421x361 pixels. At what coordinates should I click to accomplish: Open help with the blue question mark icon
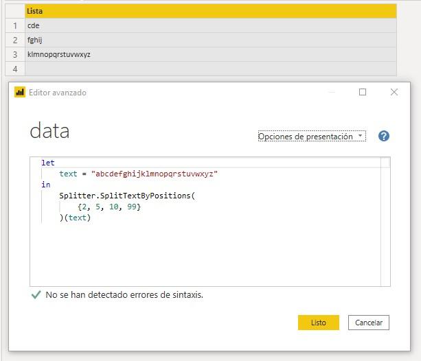pos(384,136)
